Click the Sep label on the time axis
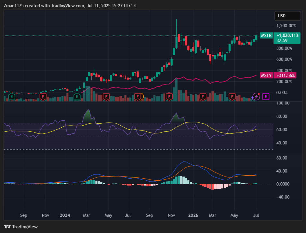Image resolution: width=306 pixels, height=233 pixels. pyautogui.click(x=23, y=215)
